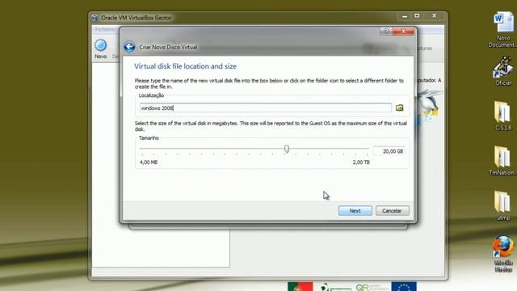Click the 2,00 TB maximum size label
The width and height of the screenshot is (517, 291).
coord(361,162)
